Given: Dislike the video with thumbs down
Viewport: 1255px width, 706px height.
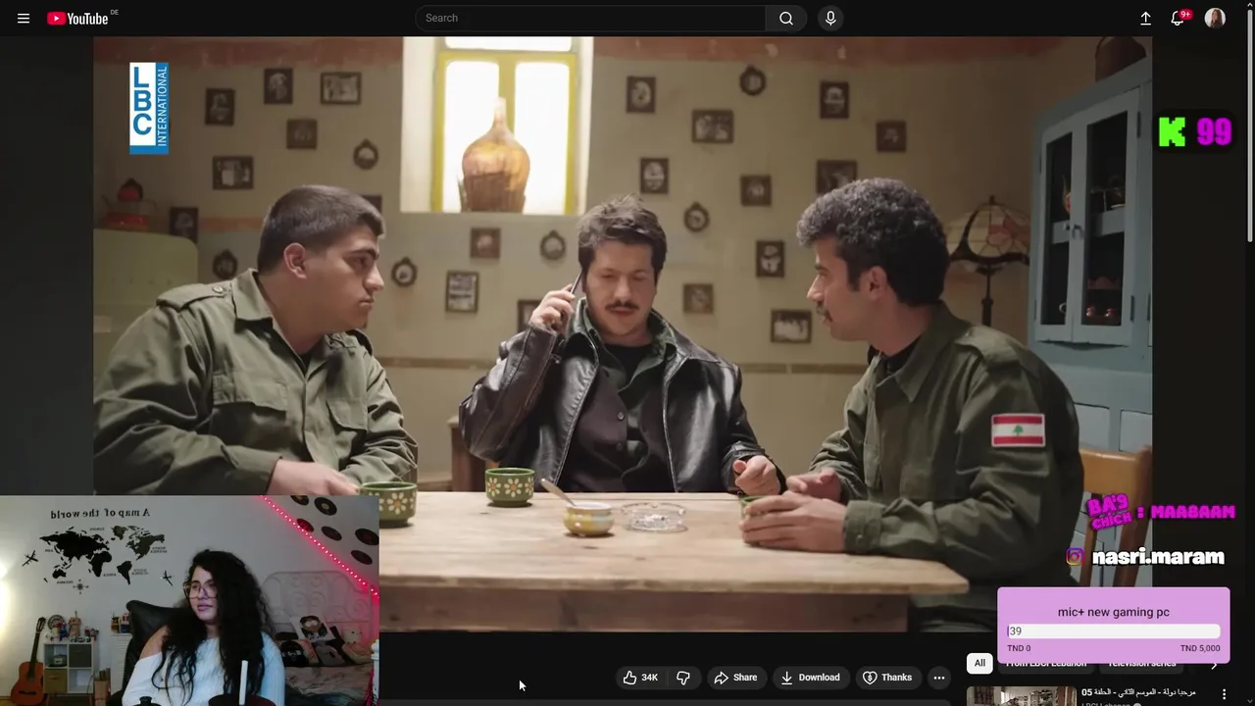Looking at the screenshot, I should click(x=683, y=678).
